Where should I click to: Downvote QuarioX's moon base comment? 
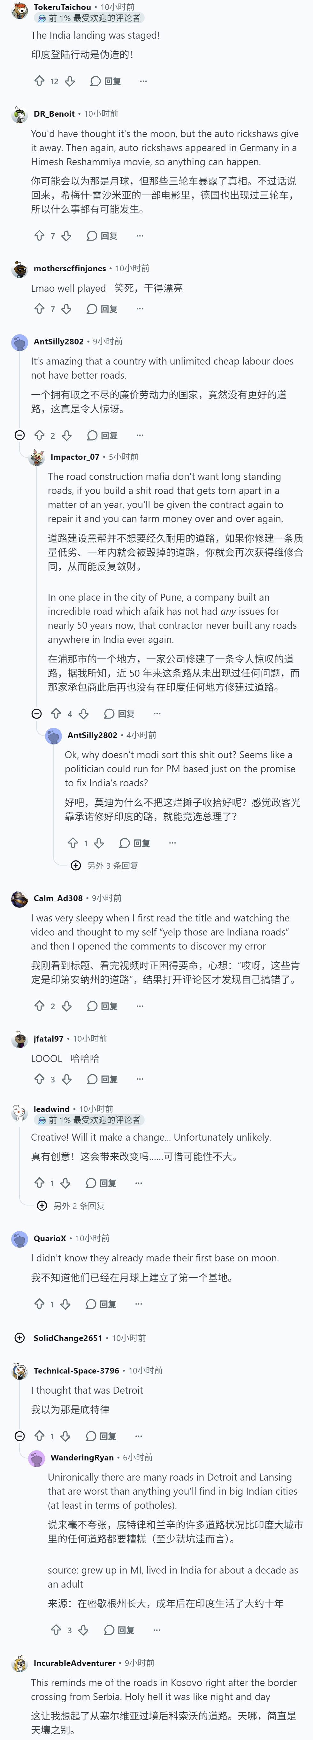point(65,1304)
